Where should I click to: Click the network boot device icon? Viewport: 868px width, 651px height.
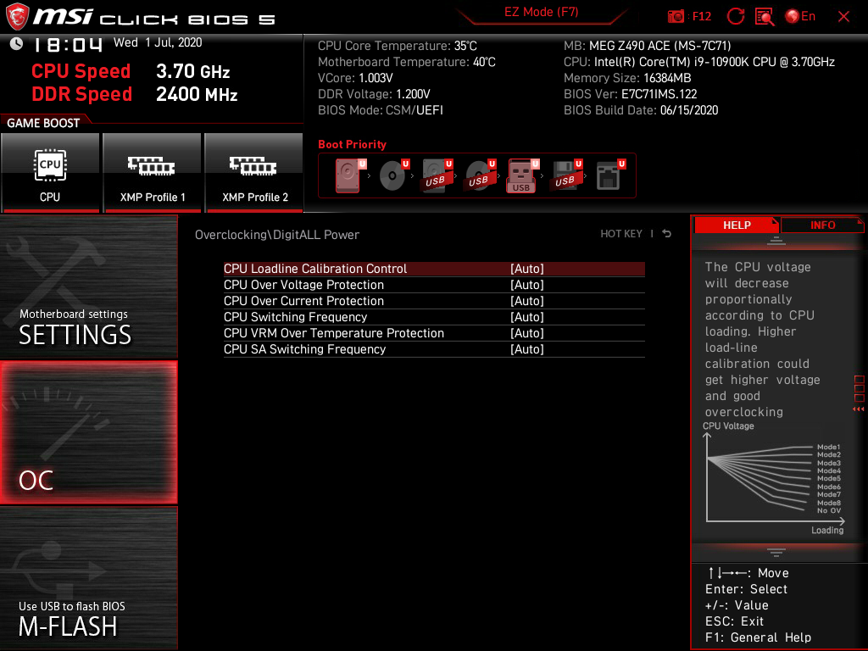[609, 175]
